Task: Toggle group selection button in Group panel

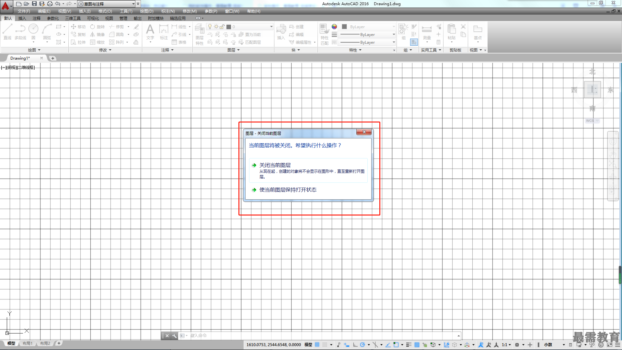Action: [x=414, y=42]
